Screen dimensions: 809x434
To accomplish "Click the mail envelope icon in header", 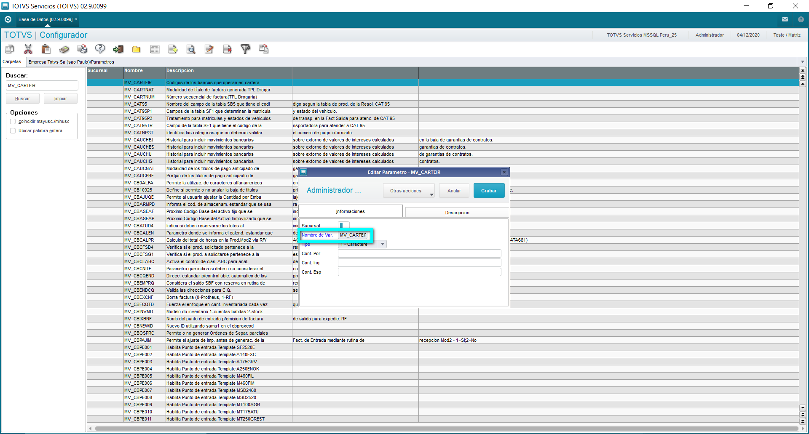I will [x=785, y=19].
